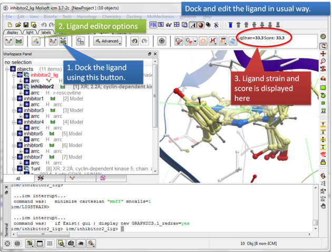
Task: Toggle display square of inhibitor3 object
Action: point(19,110)
